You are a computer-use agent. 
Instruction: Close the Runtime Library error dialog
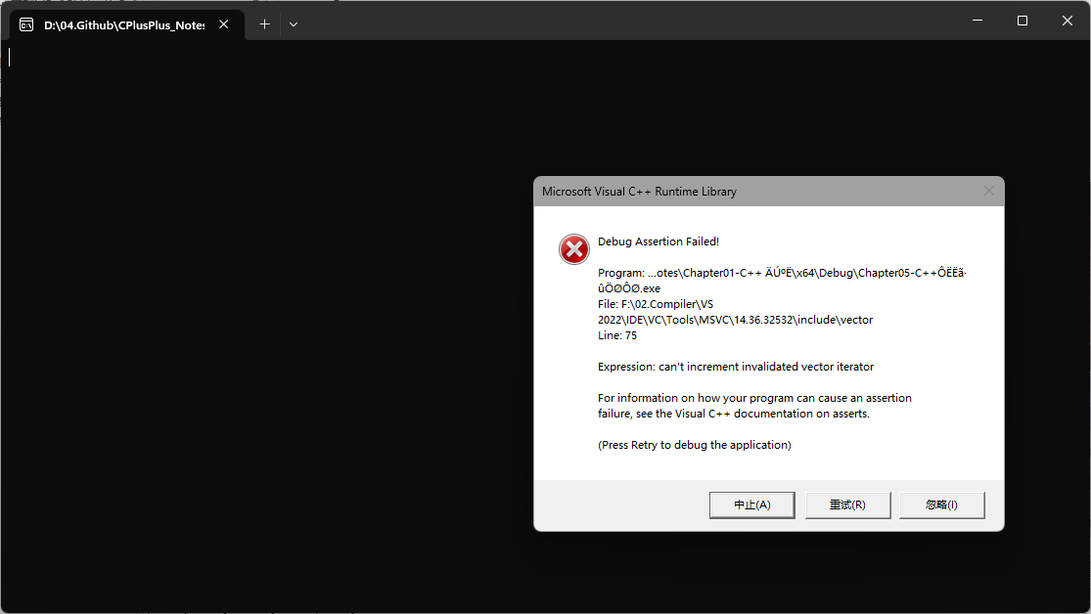[988, 192]
